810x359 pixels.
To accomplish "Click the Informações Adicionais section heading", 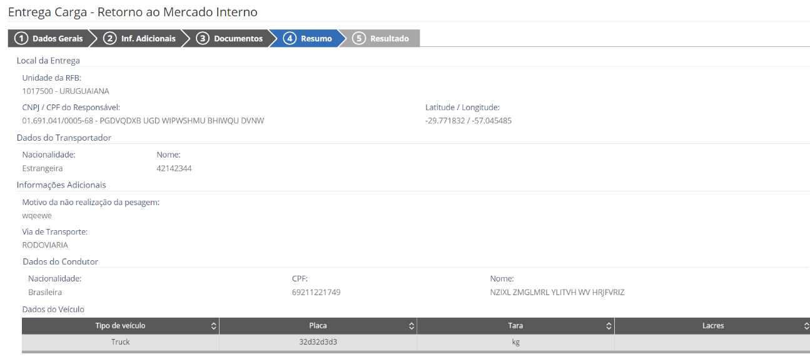I will point(61,185).
